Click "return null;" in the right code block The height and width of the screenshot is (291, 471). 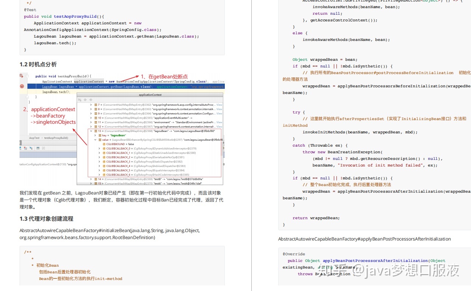pyautogui.click(x=327, y=13)
